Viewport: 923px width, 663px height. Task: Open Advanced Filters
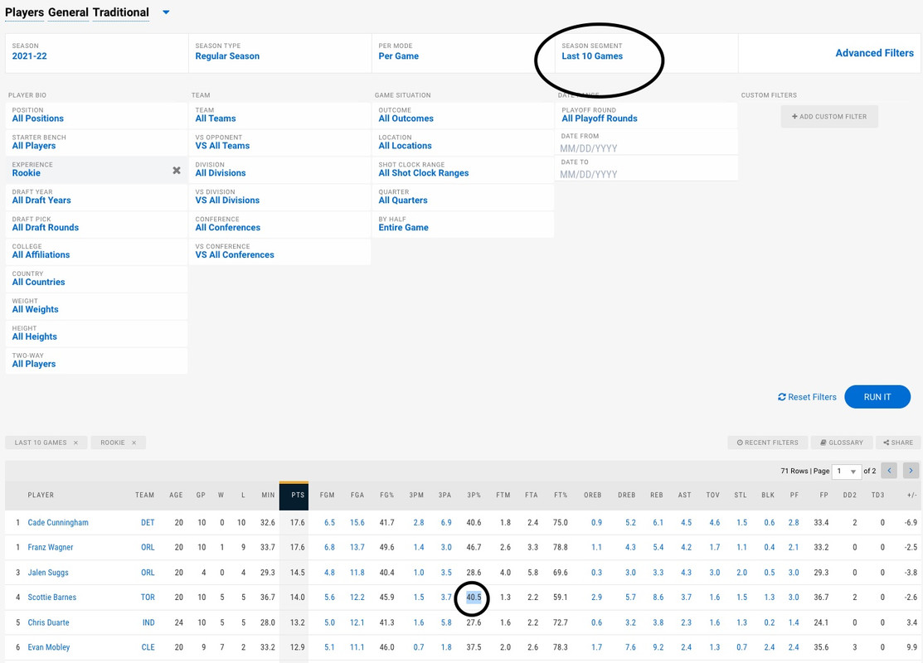coord(874,53)
